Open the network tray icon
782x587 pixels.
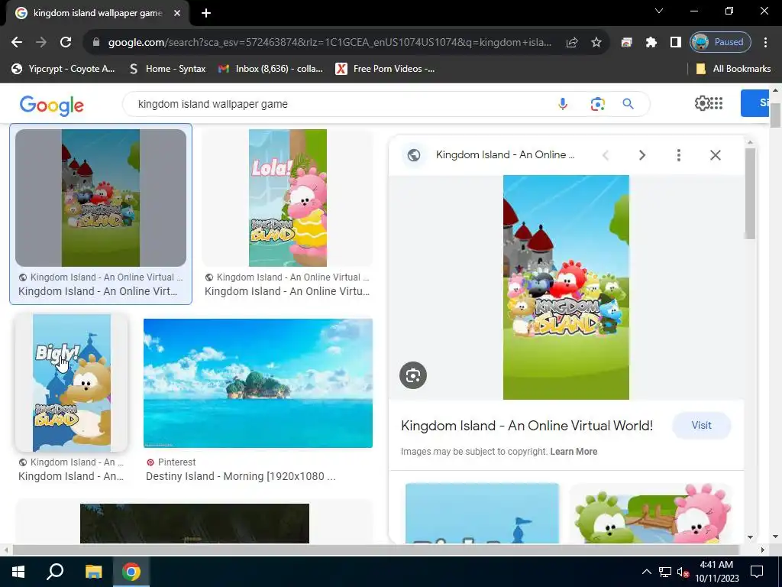pyautogui.click(x=665, y=572)
